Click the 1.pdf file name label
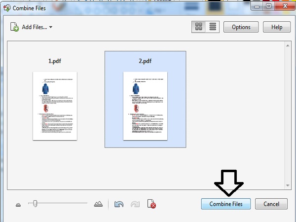The height and width of the screenshot is (222, 296). coord(55,61)
